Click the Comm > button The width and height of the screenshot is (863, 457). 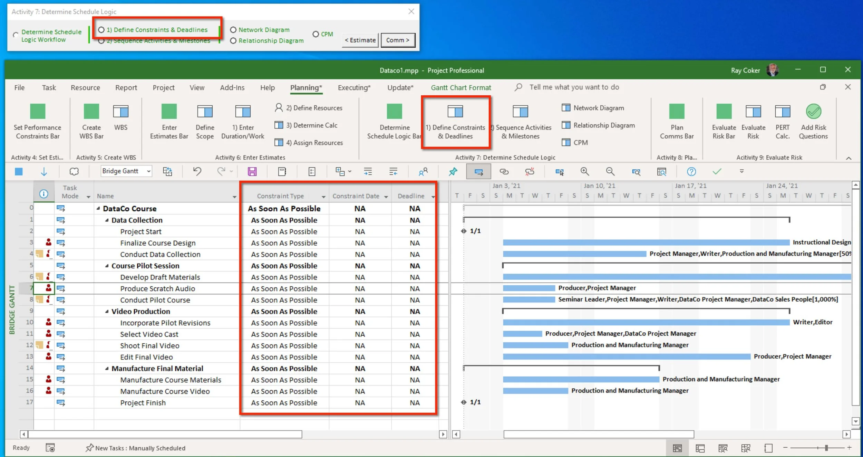(398, 40)
